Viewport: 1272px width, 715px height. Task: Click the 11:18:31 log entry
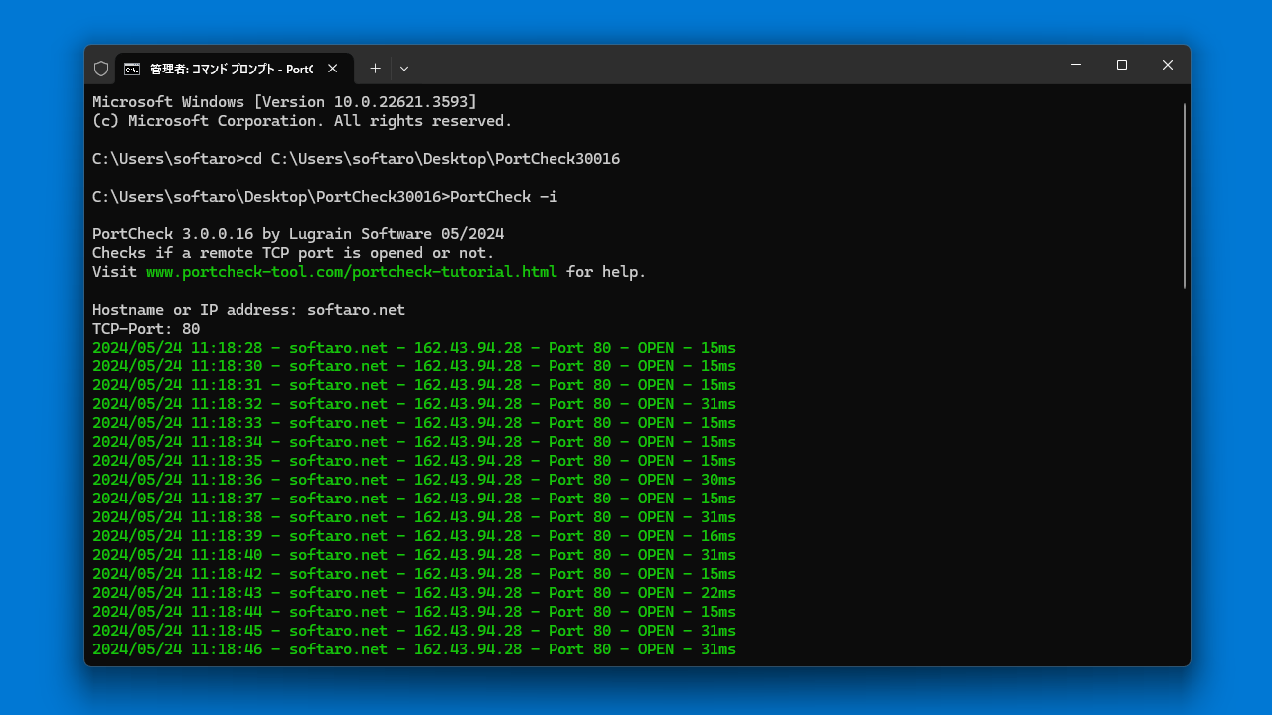coord(414,385)
